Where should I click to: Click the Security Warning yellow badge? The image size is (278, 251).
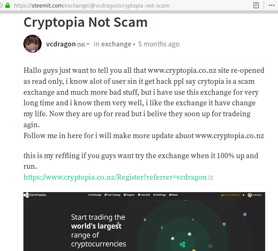point(230,195)
